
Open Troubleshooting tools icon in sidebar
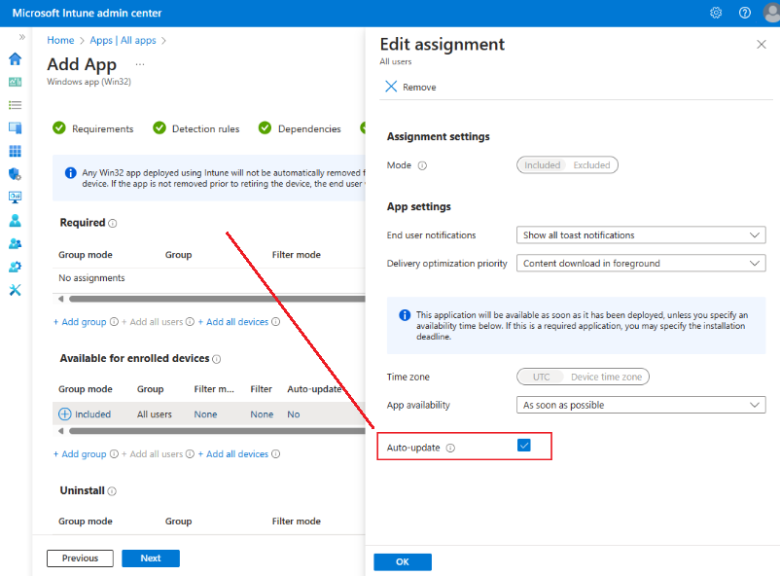15,290
